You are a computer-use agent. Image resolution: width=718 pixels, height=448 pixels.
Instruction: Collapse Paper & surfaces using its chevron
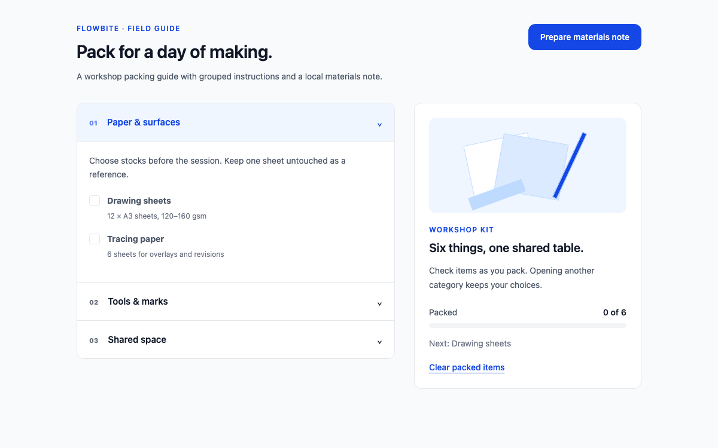pos(379,124)
